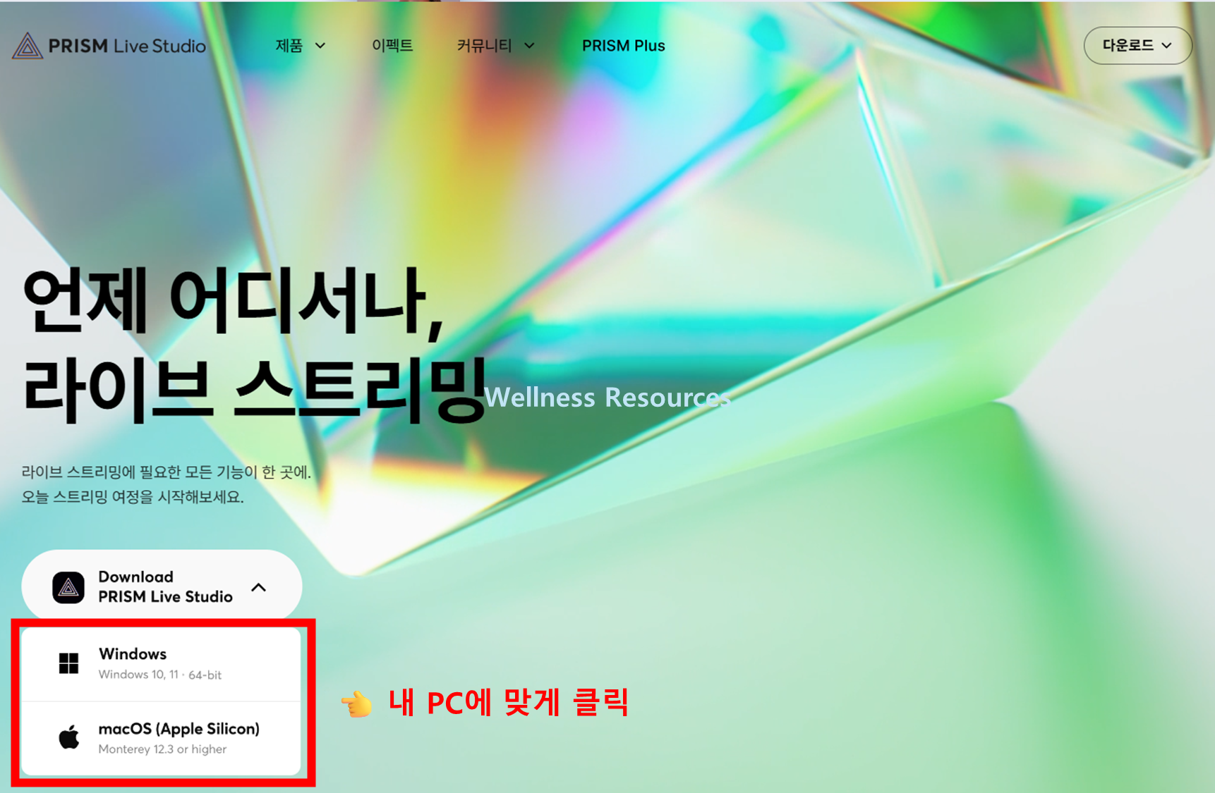Click the 'Windows 10, 11 · 64-bit' text
Viewport: 1215px width, 793px height.
coord(160,675)
